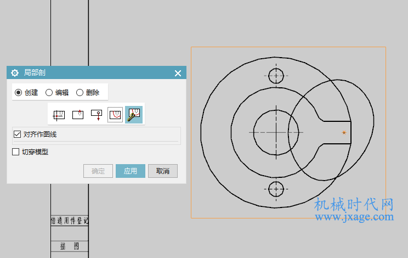Click the 借通用件登记 title block cell
Screen dimensions: 408x258
pyautogui.click(x=70, y=221)
